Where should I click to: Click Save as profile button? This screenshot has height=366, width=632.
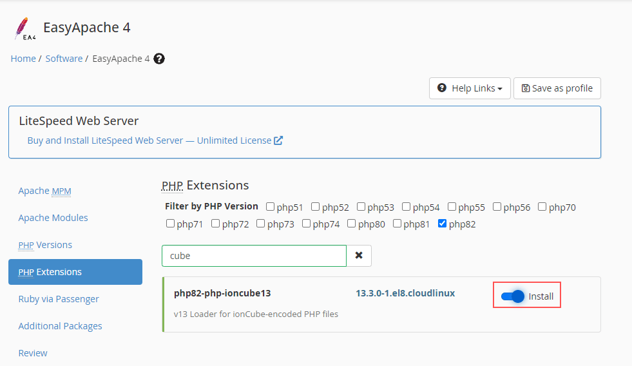click(x=557, y=88)
